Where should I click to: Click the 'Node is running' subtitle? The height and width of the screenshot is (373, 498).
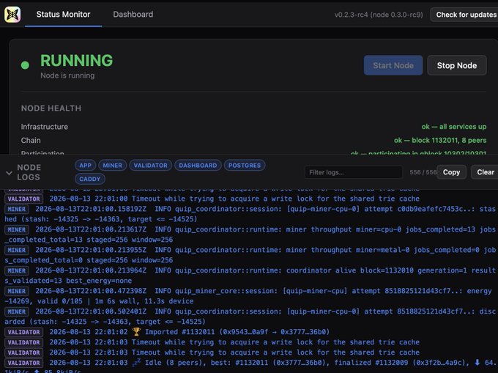67,75
